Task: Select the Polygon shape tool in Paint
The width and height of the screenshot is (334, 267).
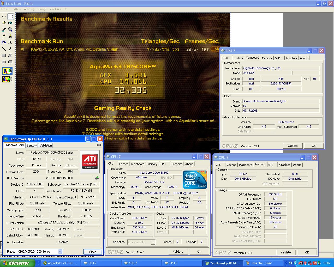Action: click(10, 55)
